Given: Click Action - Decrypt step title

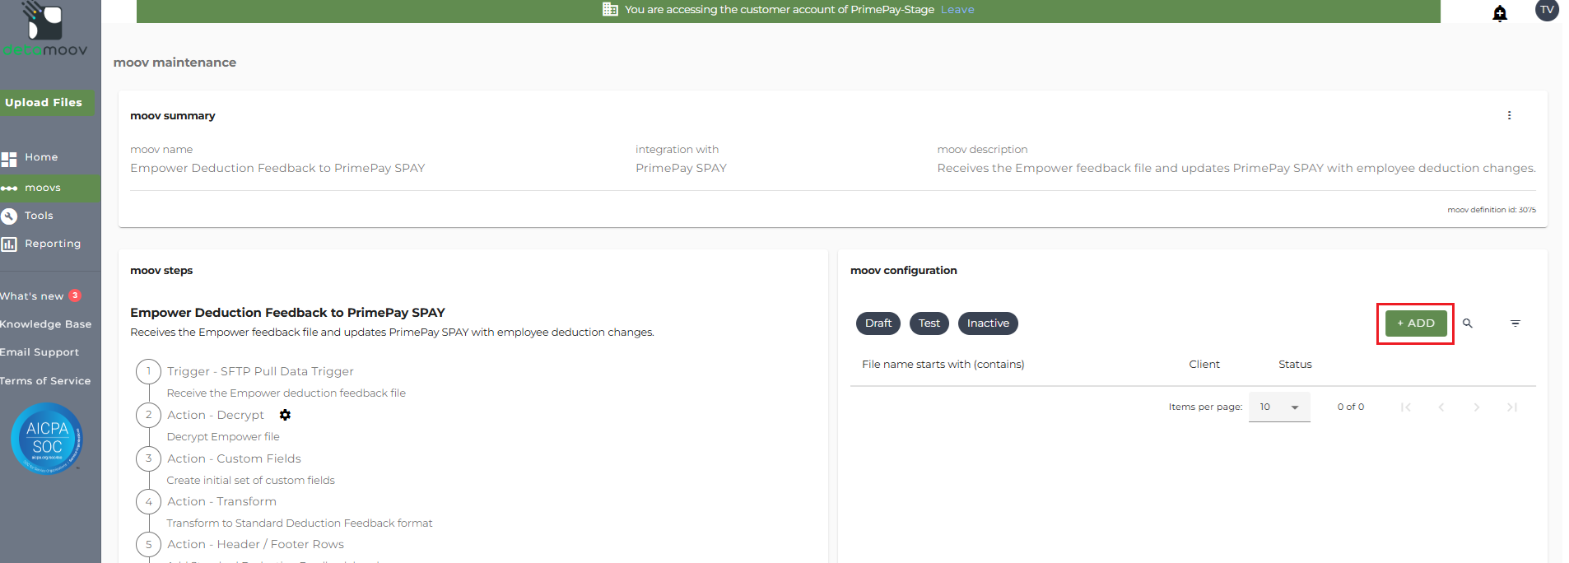Looking at the screenshot, I should pos(216,415).
